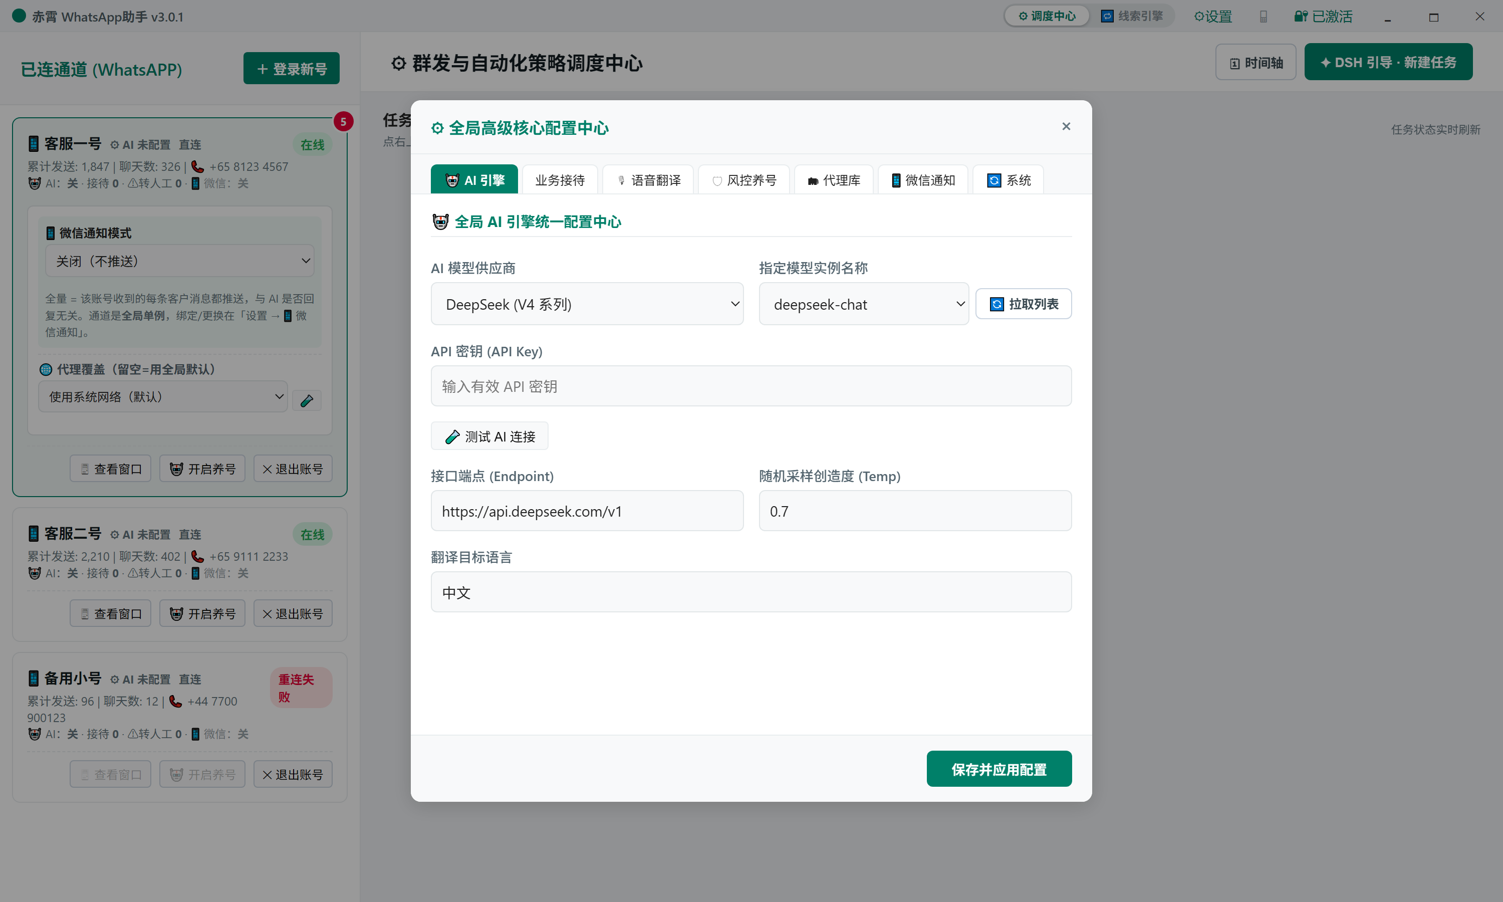Select the 备用小号 account title
This screenshot has height=902, width=1503.
[72, 679]
